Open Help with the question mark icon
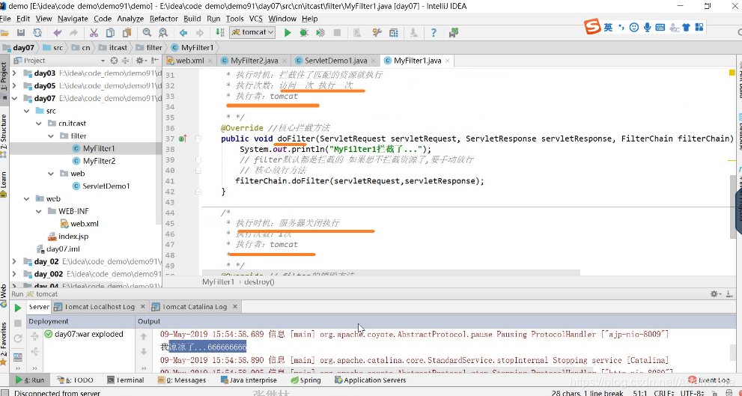742x396 pixels. [434, 33]
